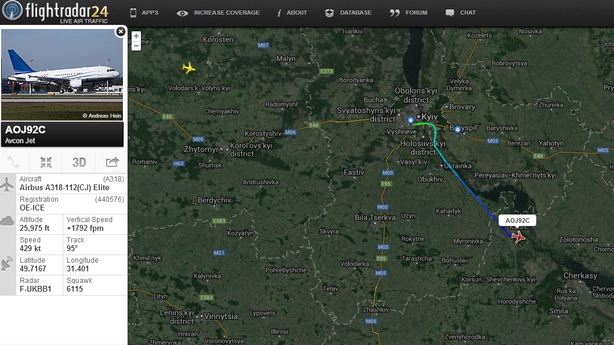Close the AOJ92C flight info panel
This screenshot has height=345, width=614.
point(121,31)
